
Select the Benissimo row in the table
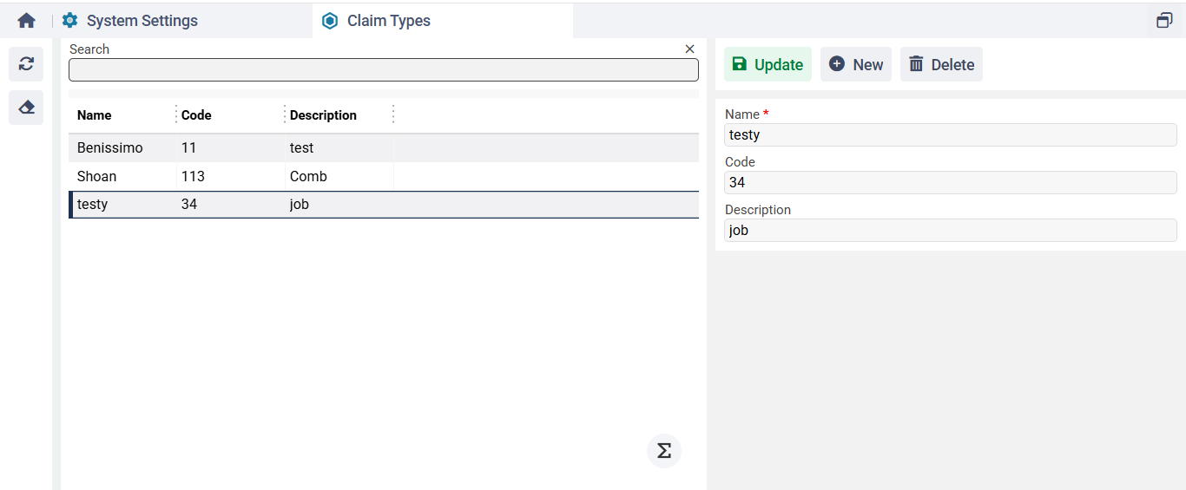(110, 148)
